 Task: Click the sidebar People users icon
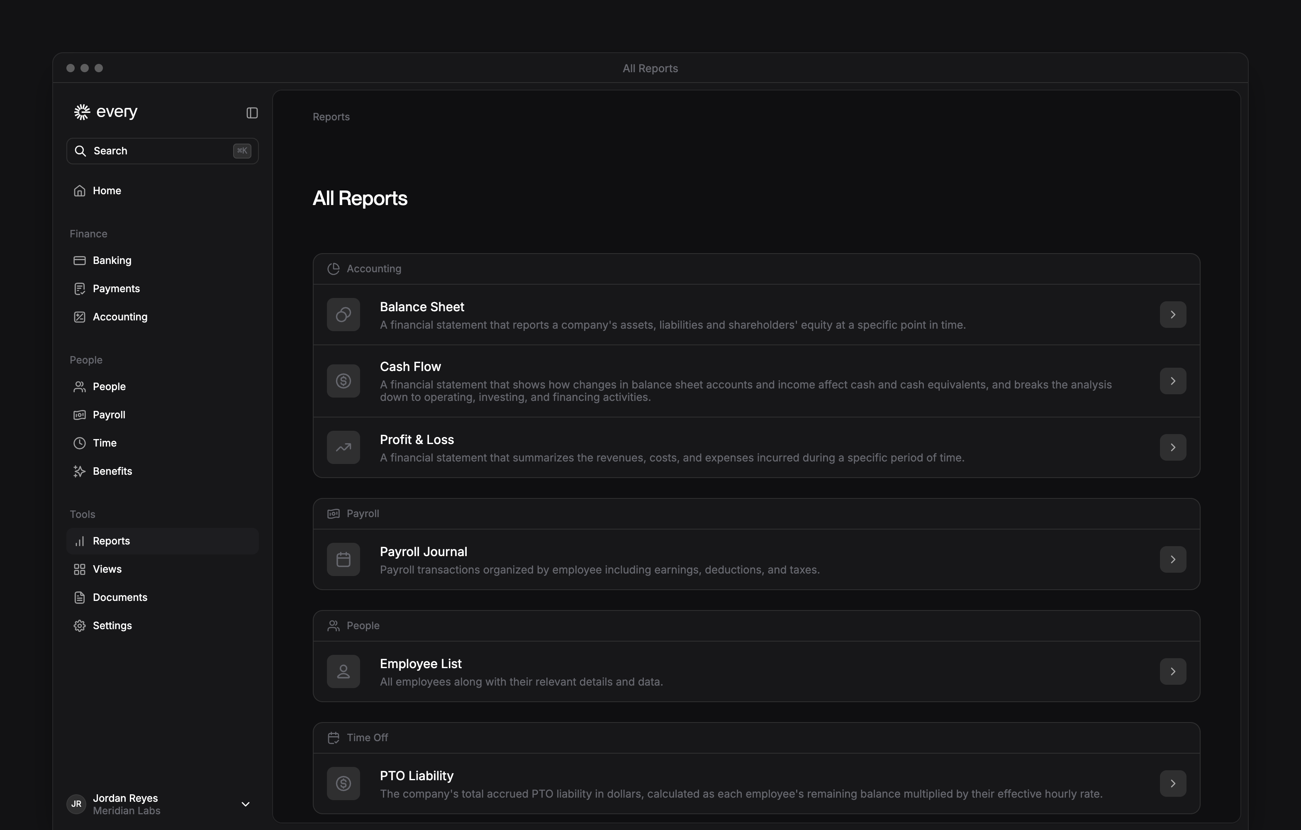tap(79, 386)
